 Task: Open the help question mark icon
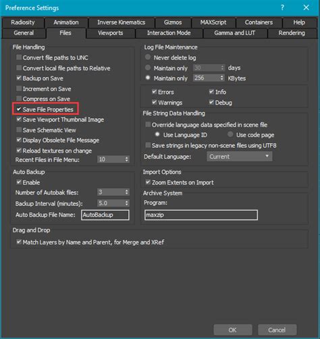(x=282, y=7)
